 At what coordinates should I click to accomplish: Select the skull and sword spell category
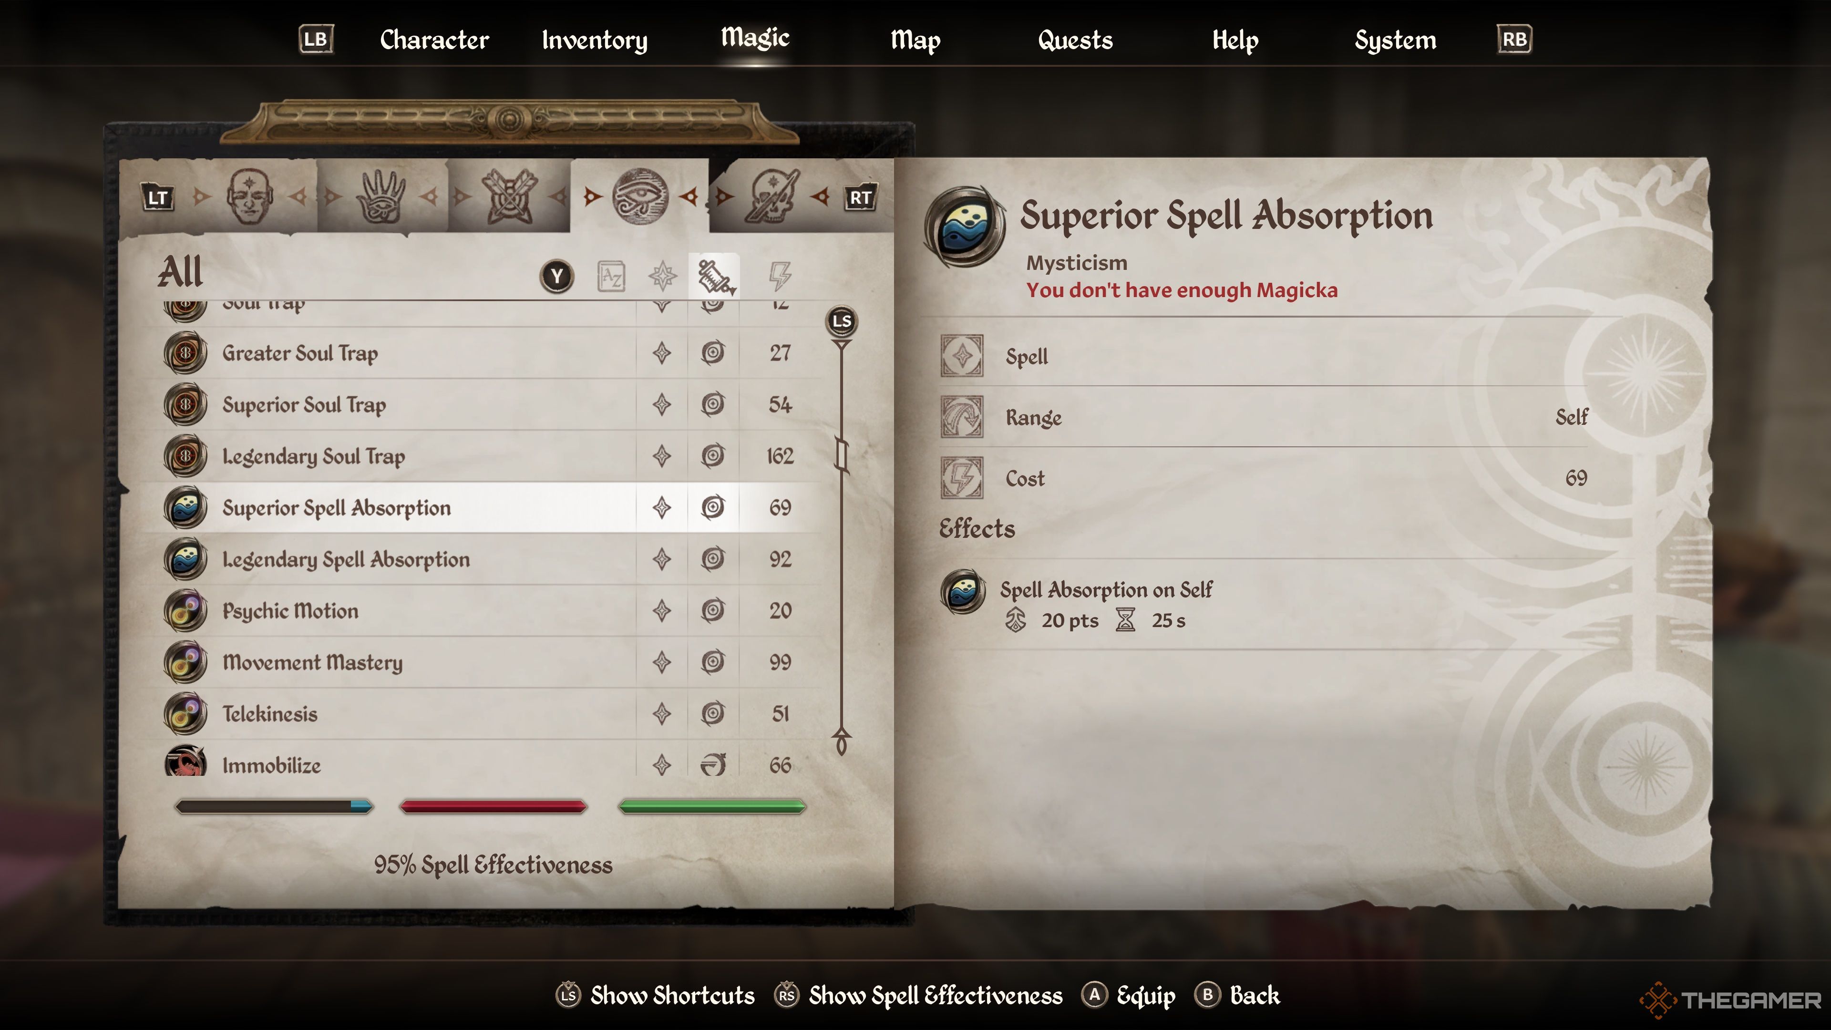click(x=772, y=196)
